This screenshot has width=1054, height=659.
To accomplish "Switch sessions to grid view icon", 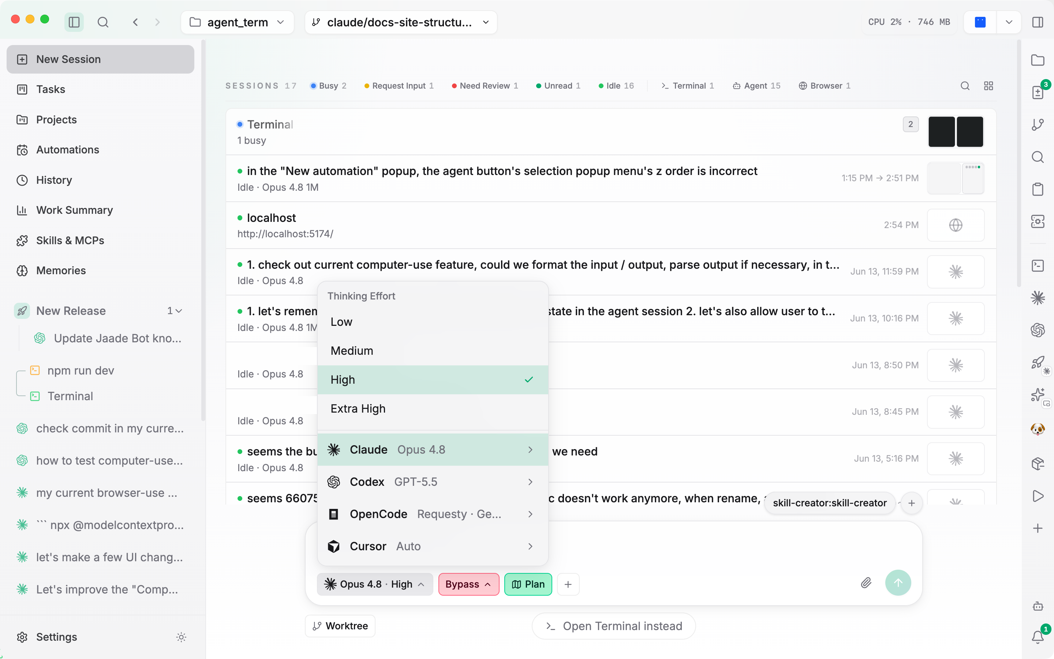I will click(x=988, y=86).
